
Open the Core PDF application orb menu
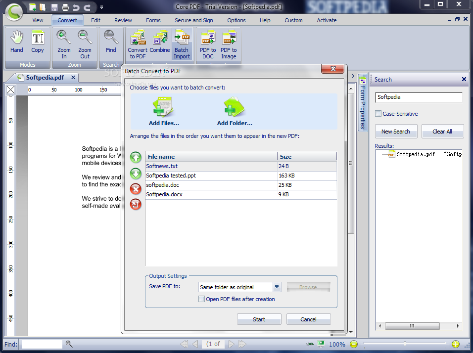pos(14,12)
